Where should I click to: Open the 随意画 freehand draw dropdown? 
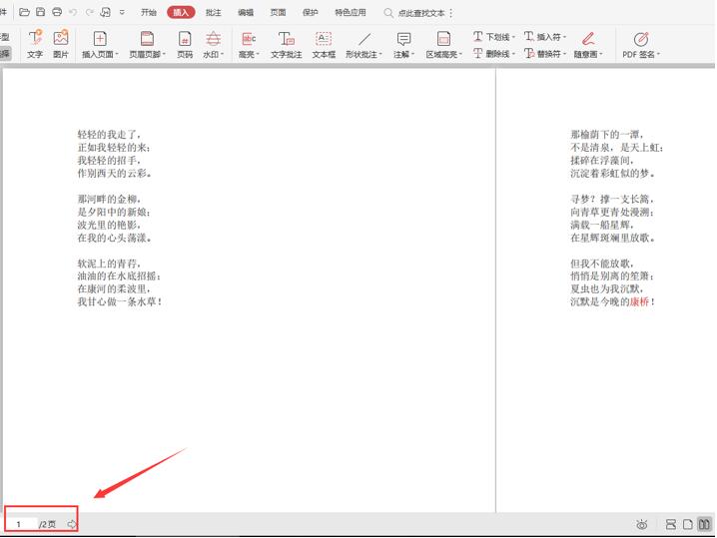(x=588, y=44)
